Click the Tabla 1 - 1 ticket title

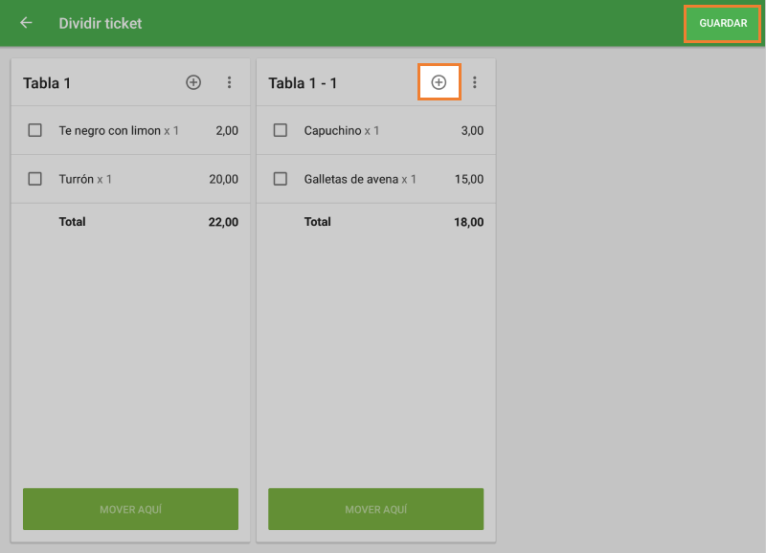pos(303,83)
